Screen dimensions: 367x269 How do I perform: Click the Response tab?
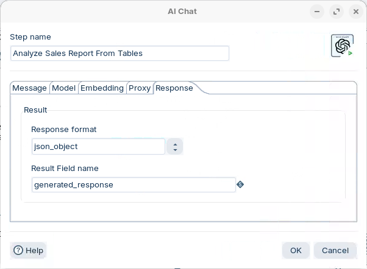(174, 88)
